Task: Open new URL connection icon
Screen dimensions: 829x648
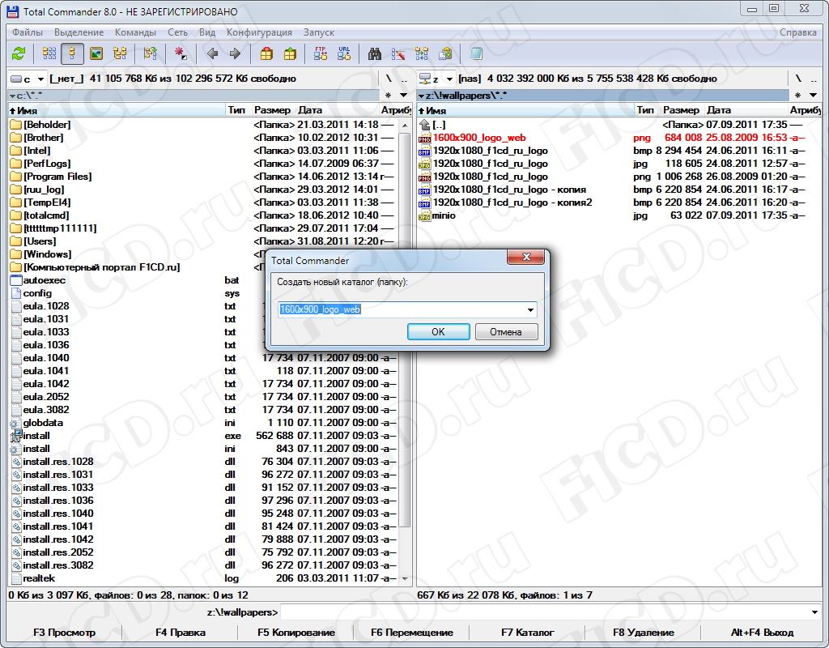Action: click(x=344, y=53)
